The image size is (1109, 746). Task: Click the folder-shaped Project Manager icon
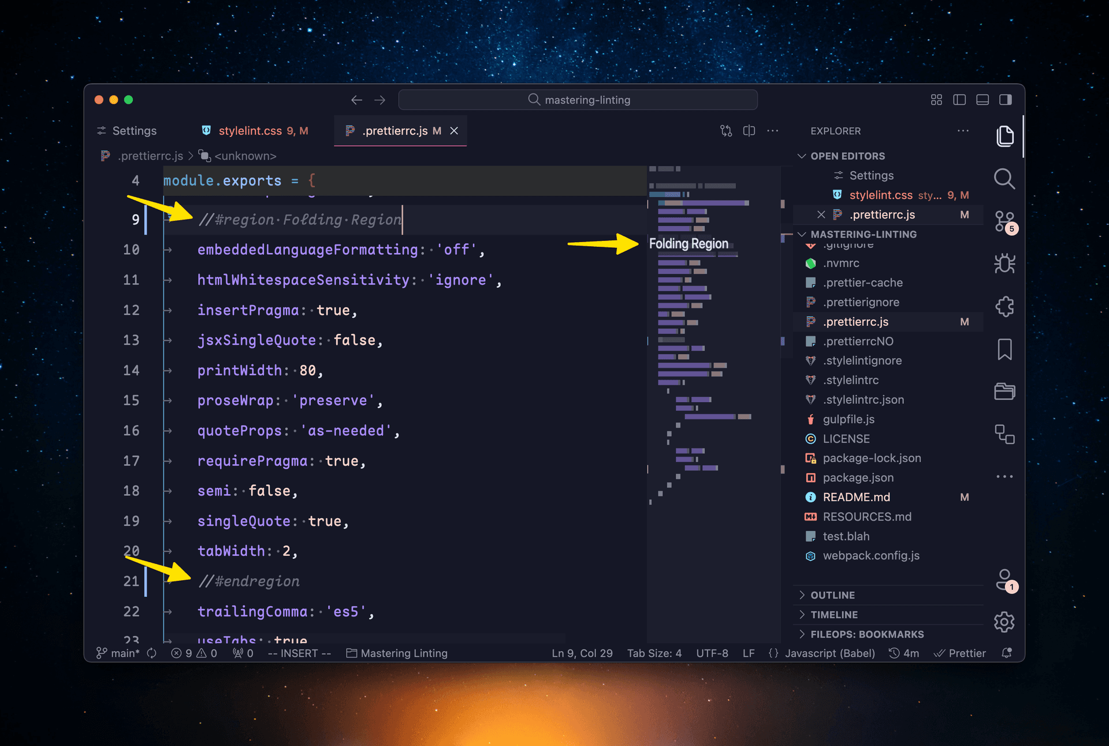pyautogui.click(x=1004, y=391)
